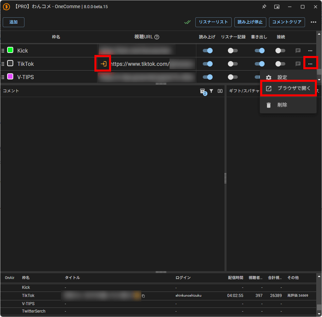Click shinkunoshizuku in the login column
Viewport: 322px width, 317px height.
click(x=188, y=296)
